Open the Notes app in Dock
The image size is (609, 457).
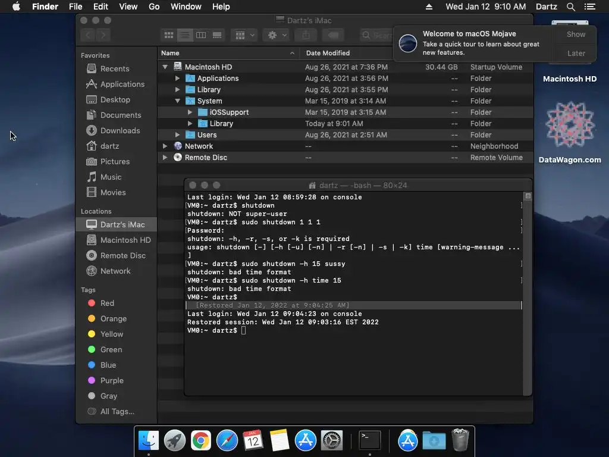coord(280,440)
